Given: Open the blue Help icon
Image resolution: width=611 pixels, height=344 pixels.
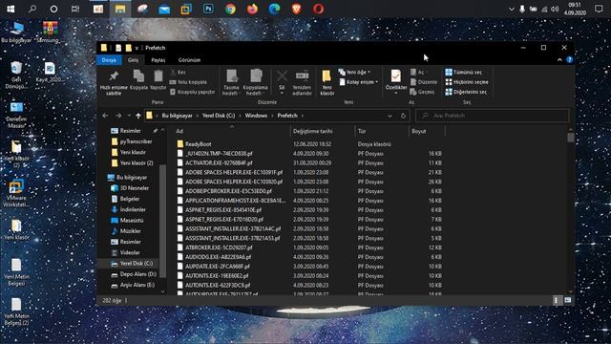Looking at the screenshot, I should [x=569, y=59].
